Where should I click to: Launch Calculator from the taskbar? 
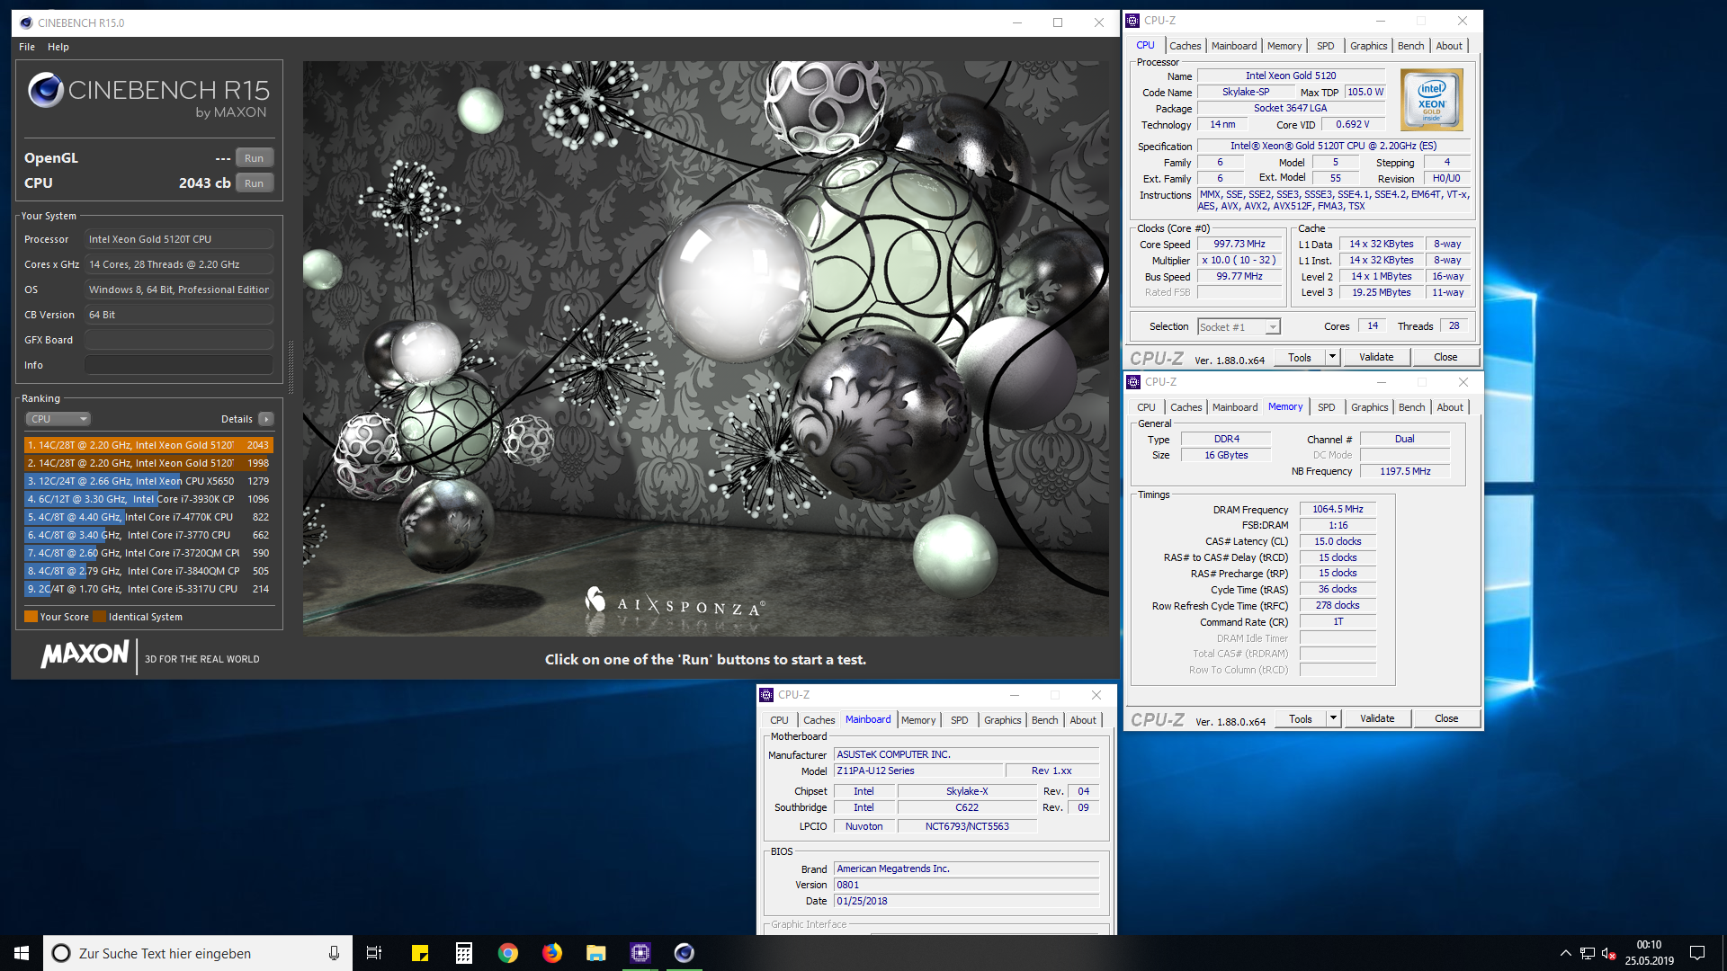[463, 953]
